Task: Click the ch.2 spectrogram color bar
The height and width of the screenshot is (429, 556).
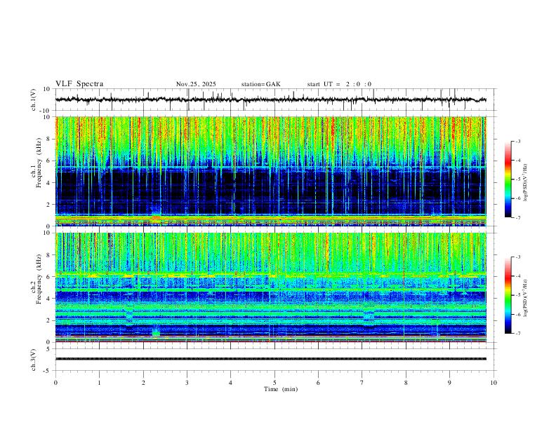Action: coord(508,295)
